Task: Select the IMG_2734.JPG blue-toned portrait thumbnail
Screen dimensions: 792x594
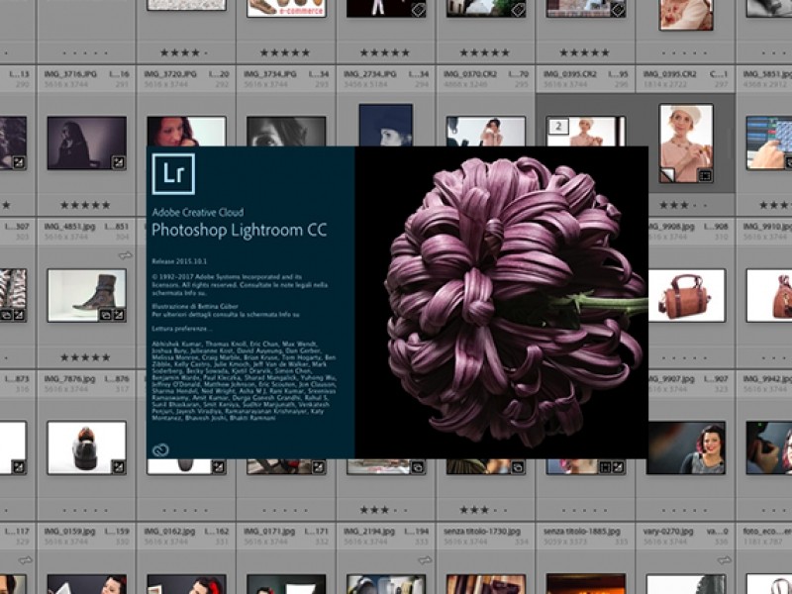Action: click(x=386, y=126)
